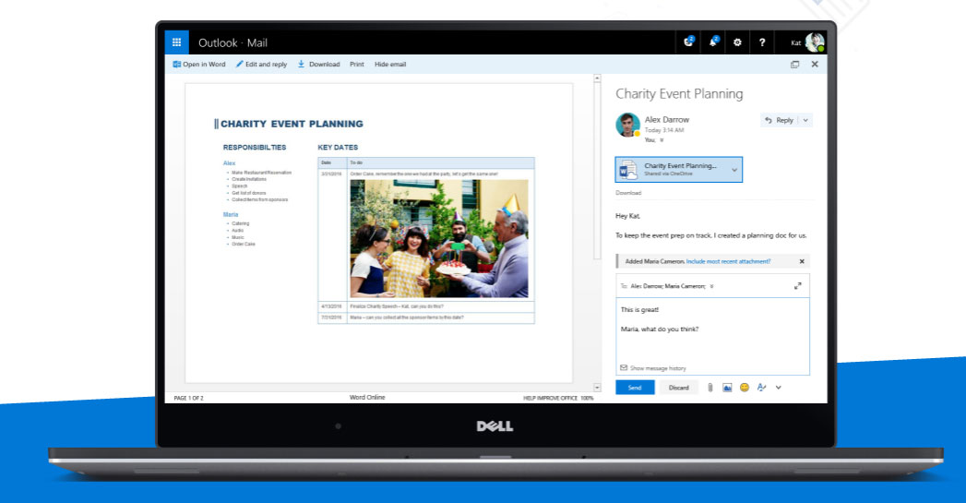Click the document scroll down arrow
This screenshot has height=503, width=966.
coord(597,388)
